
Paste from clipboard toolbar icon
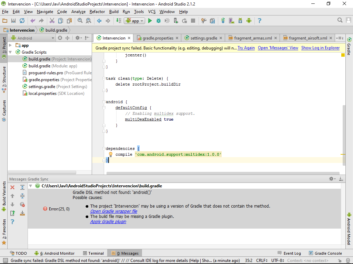[69, 21]
